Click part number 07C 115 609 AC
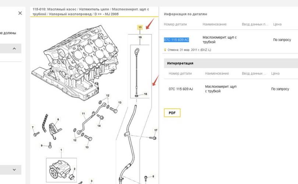This screenshot has height=184, width=298. [x=177, y=40]
